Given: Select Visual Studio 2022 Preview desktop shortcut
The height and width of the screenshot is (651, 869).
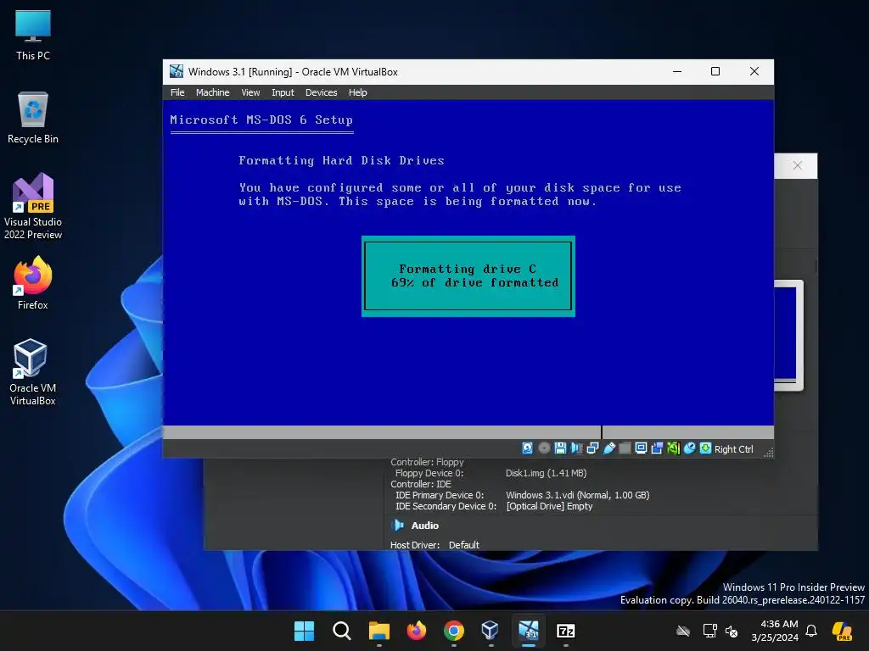Looking at the screenshot, I should (33, 207).
